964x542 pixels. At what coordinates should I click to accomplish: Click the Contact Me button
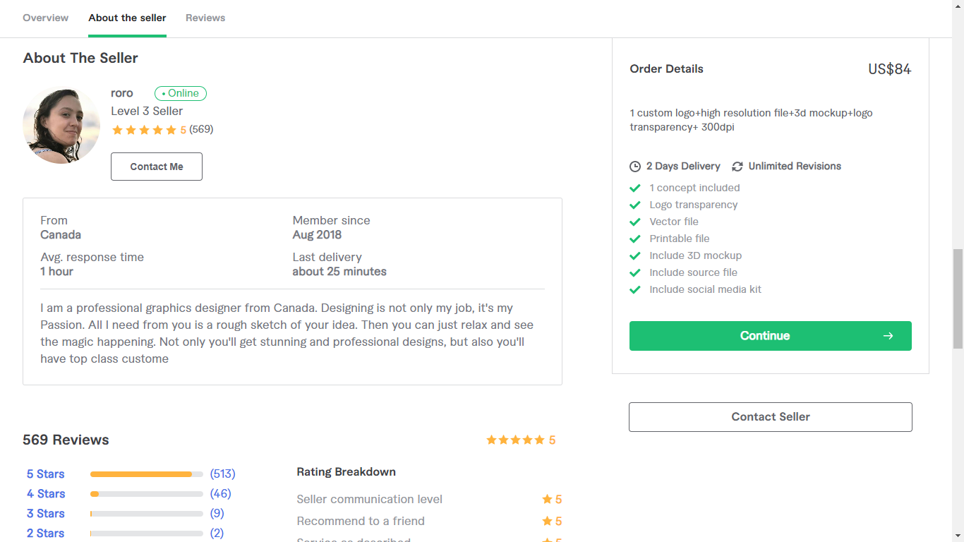pyautogui.click(x=156, y=167)
